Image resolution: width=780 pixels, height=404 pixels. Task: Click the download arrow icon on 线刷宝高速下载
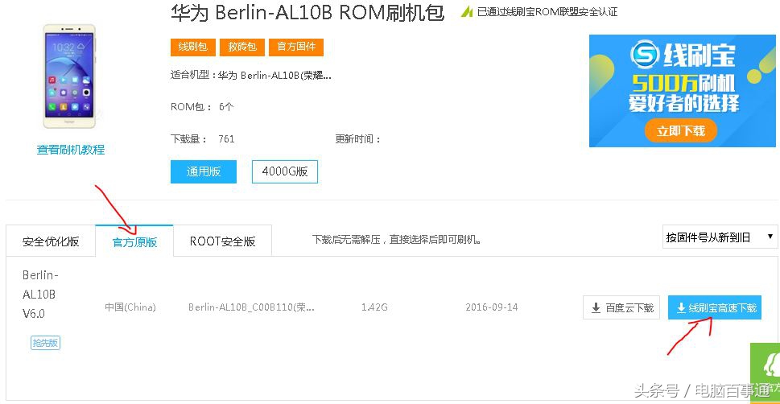point(681,308)
